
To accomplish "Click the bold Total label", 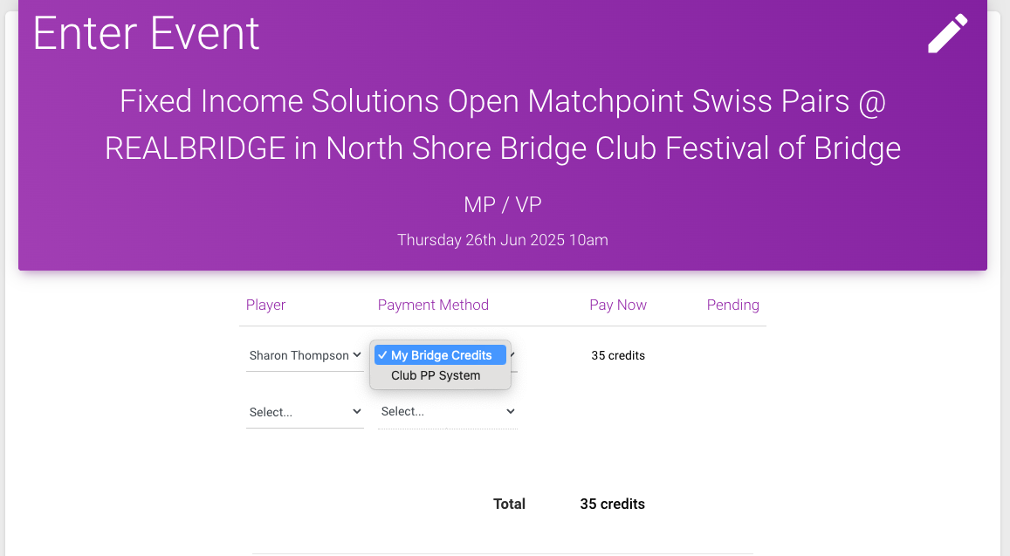I will [x=509, y=504].
